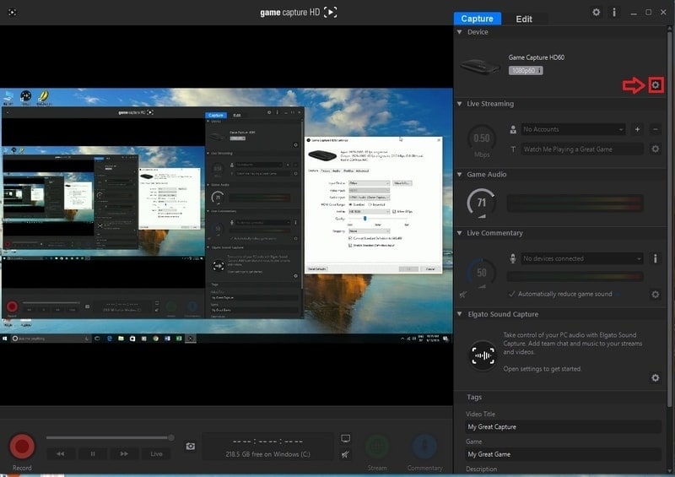Click the flashback timeline slider handle
675x477 pixels.
click(x=171, y=438)
